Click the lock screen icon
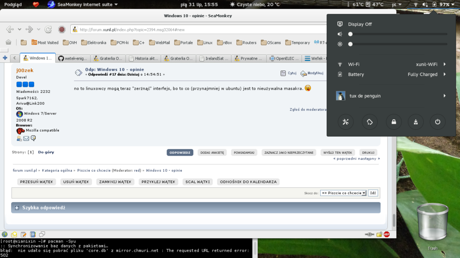Viewport: 460px width, 258px height. coord(394,122)
